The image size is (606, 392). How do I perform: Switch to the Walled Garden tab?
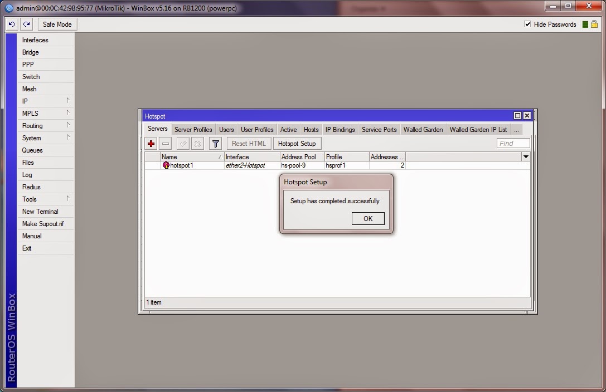[423, 130]
